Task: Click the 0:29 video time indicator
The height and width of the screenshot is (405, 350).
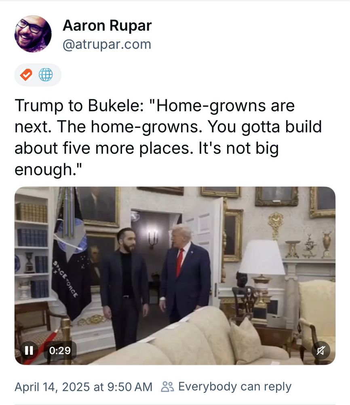Action: 60,350
